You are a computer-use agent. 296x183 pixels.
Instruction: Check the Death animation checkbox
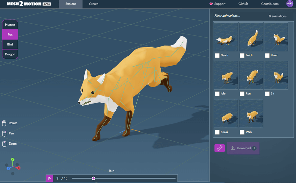point(217,55)
